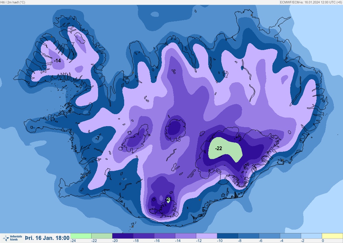
Task: Pick the -16 to -14 violet legend swatch
Action: [x=165, y=236]
